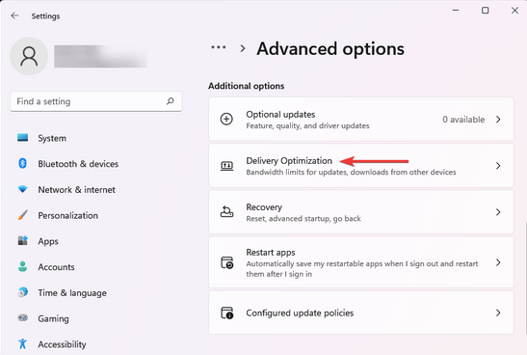Click the Optional updates plus icon
The height and width of the screenshot is (355, 527).
(x=226, y=119)
